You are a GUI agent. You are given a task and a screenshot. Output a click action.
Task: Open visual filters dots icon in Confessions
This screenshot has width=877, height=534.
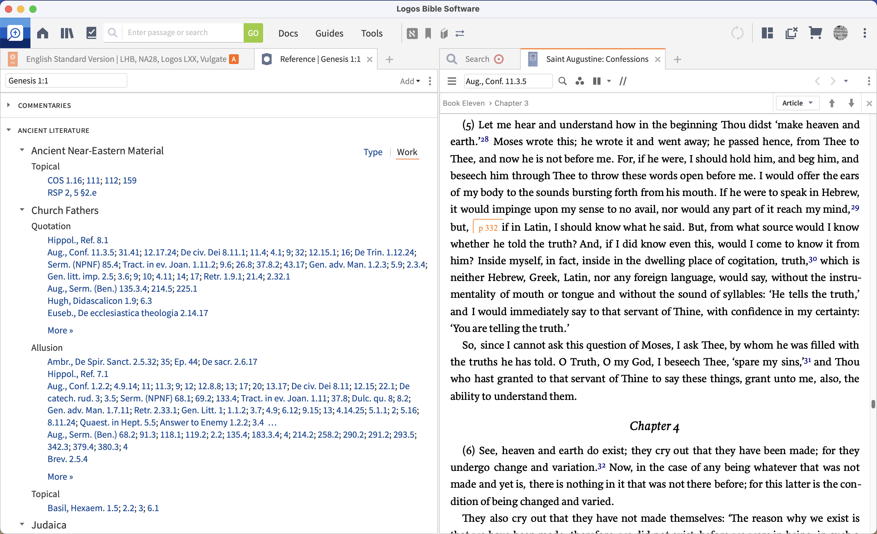pos(579,81)
